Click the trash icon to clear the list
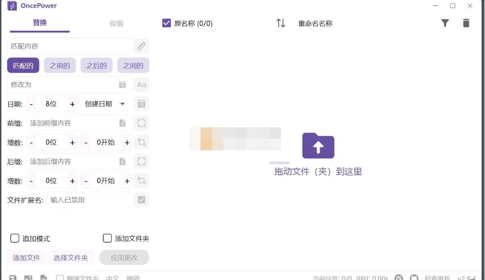 tap(466, 23)
